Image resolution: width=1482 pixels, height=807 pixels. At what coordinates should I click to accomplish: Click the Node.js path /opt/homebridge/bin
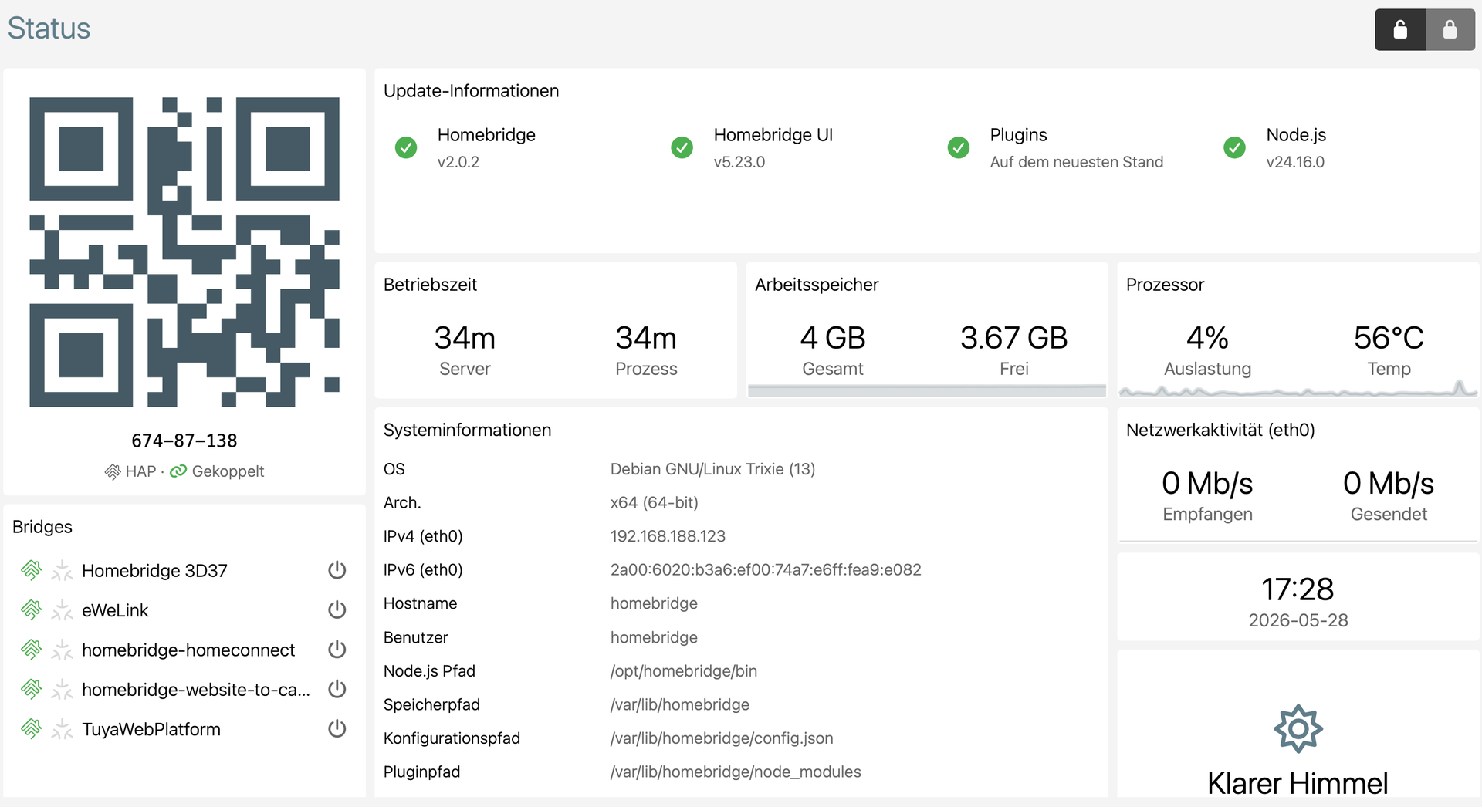[x=684, y=671]
